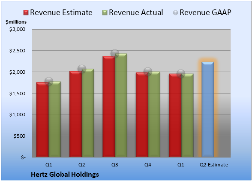
Task: Click the gray Revenue GAAP legend marker
Action: pyautogui.click(x=176, y=13)
